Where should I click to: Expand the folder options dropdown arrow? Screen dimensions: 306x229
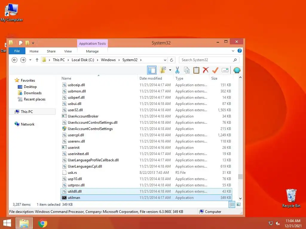click(170, 70)
